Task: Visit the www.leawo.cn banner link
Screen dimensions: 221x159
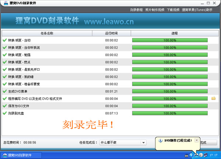Action: (109, 22)
